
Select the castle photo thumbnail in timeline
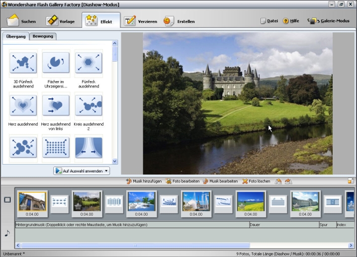pyautogui.click(x=87, y=201)
